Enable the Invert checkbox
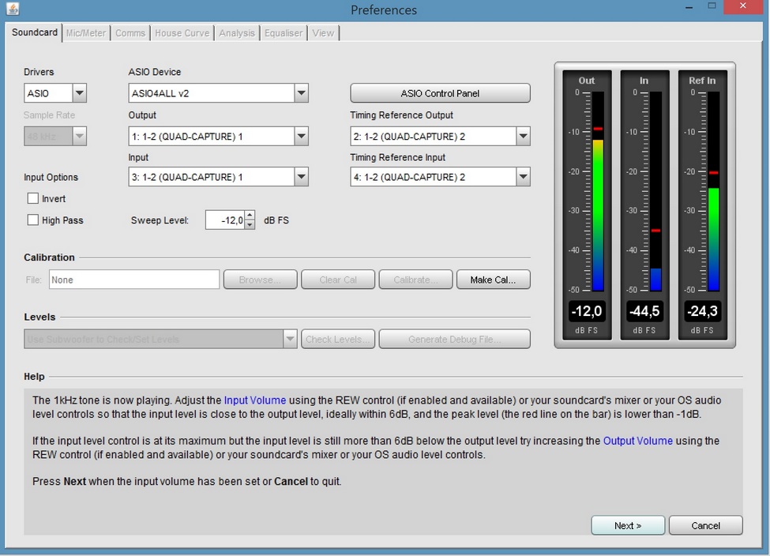Image resolution: width=770 pixels, height=556 pixels. pyautogui.click(x=33, y=198)
